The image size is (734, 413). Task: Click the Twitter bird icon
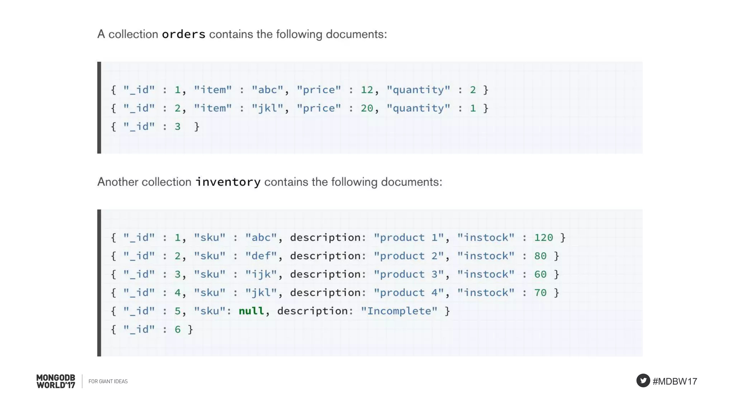[x=643, y=380]
